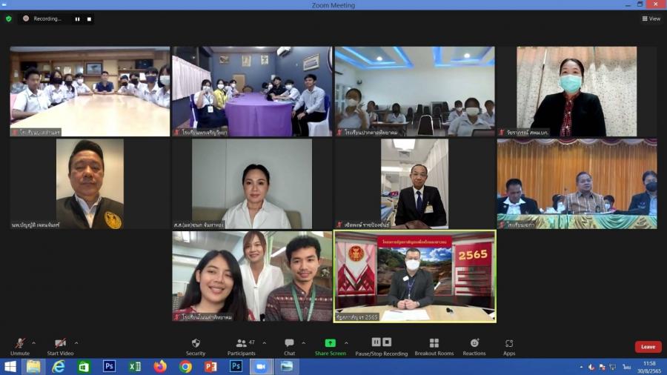Click the red Leave button
The image size is (667, 375).
(648, 347)
